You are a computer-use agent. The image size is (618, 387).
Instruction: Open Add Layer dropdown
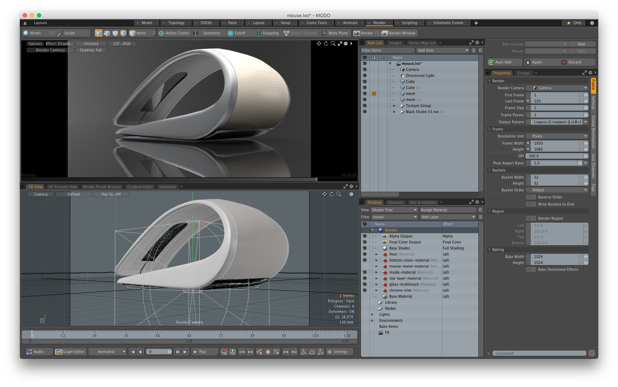(448, 217)
